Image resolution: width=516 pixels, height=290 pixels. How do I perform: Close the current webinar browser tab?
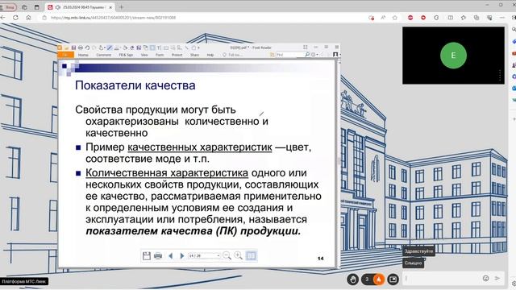pyautogui.click(x=110, y=7)
